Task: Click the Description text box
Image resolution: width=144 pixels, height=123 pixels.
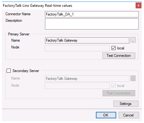Action: [x=92, y=24]
